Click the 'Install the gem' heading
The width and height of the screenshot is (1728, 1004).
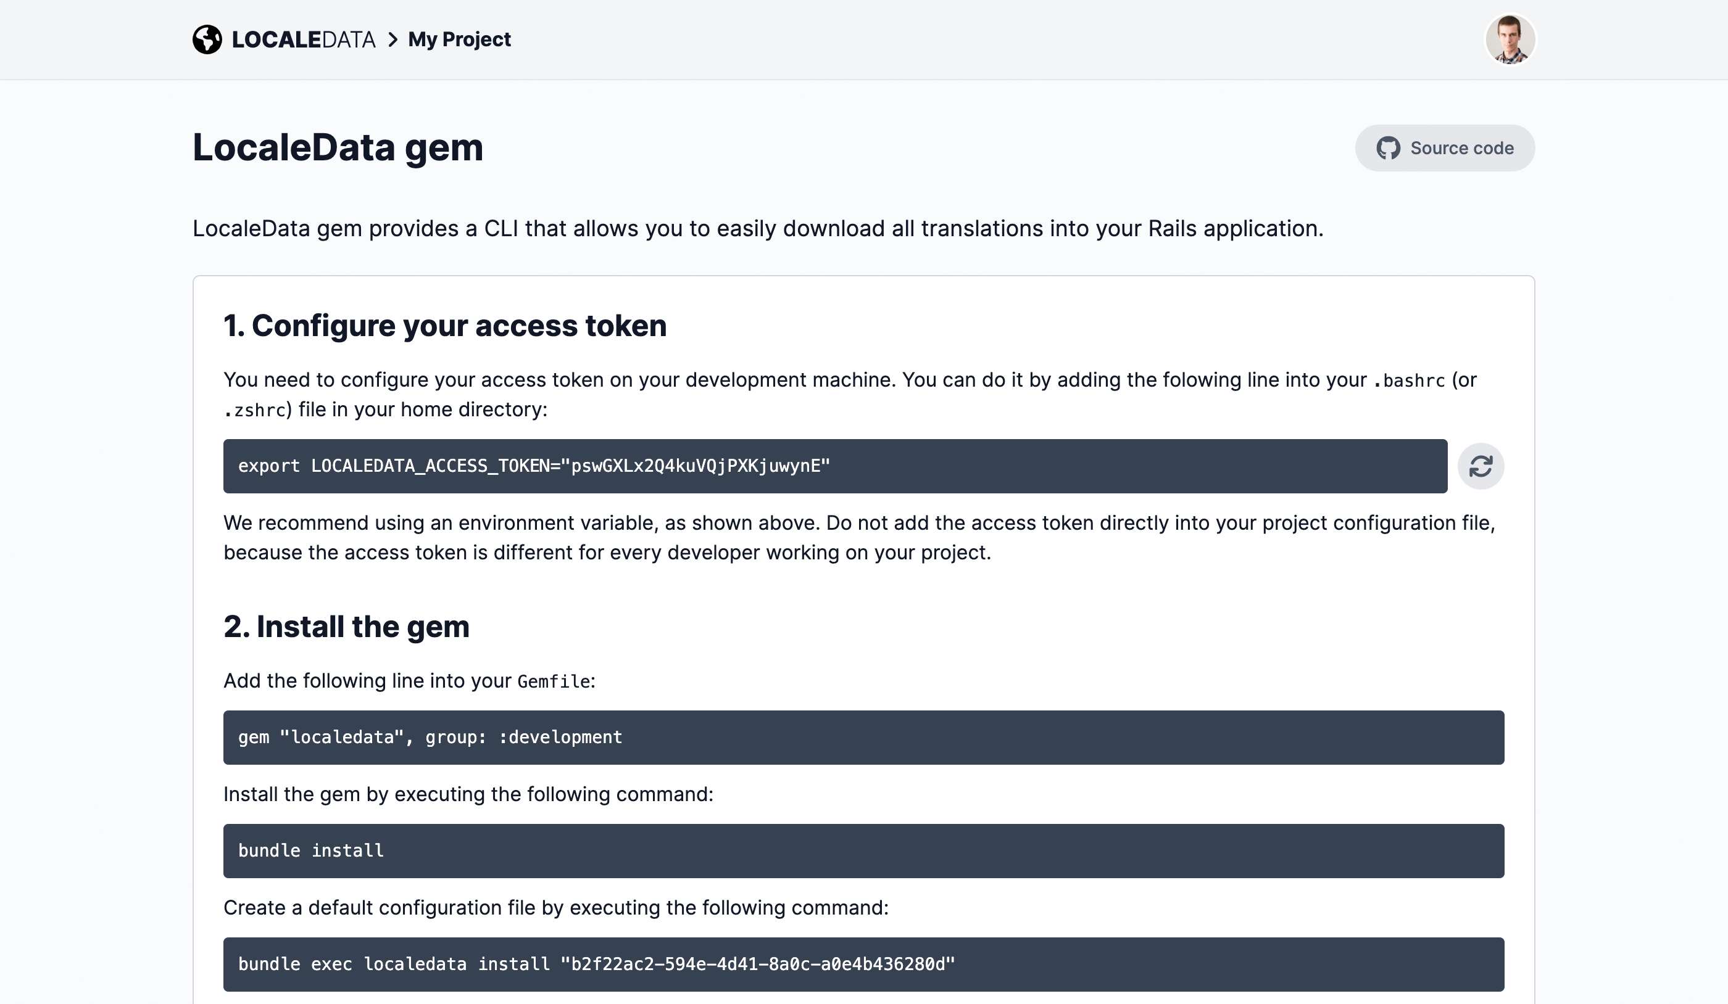click(x=346, y=627)
